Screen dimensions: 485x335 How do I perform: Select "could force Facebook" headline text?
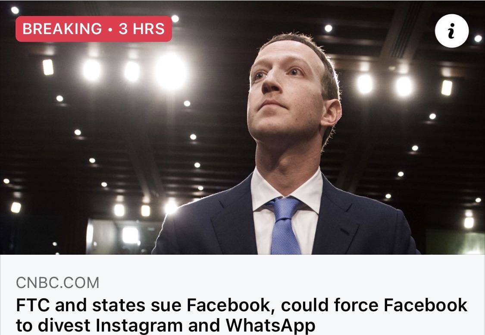pos(374,305)
